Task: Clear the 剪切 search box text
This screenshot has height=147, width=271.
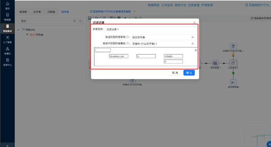Action: coord(74,21)
